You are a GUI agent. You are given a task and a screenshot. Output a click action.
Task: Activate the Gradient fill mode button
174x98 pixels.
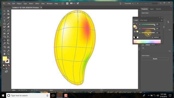pyautogui.click(x=6, y=65)
